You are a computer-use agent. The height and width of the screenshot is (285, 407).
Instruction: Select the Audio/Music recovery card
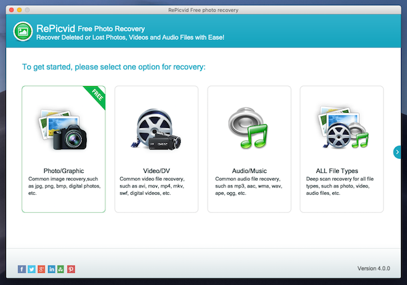[249, 150]
